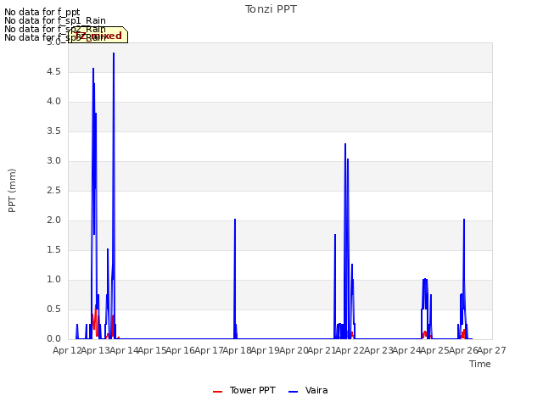Click the Apr 27 x-axis tick label
This screenshot has height=407, width=543.
click(x=492, y=350)
